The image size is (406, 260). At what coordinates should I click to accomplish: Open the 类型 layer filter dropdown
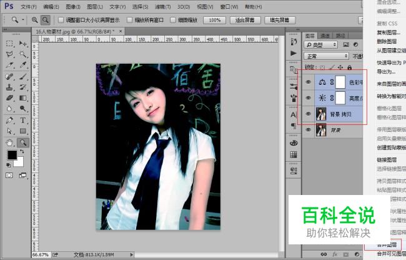click(x=321, y=45)
